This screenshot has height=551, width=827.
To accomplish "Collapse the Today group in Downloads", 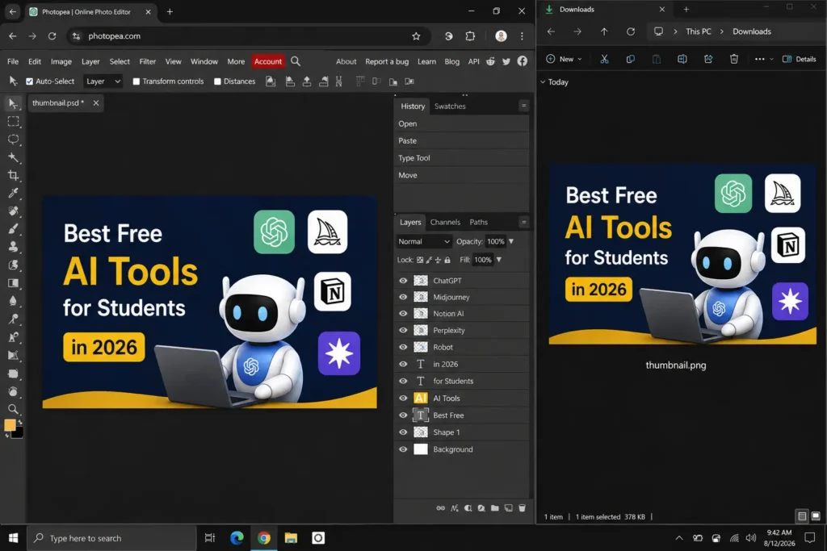I will (x=543, y=82).
